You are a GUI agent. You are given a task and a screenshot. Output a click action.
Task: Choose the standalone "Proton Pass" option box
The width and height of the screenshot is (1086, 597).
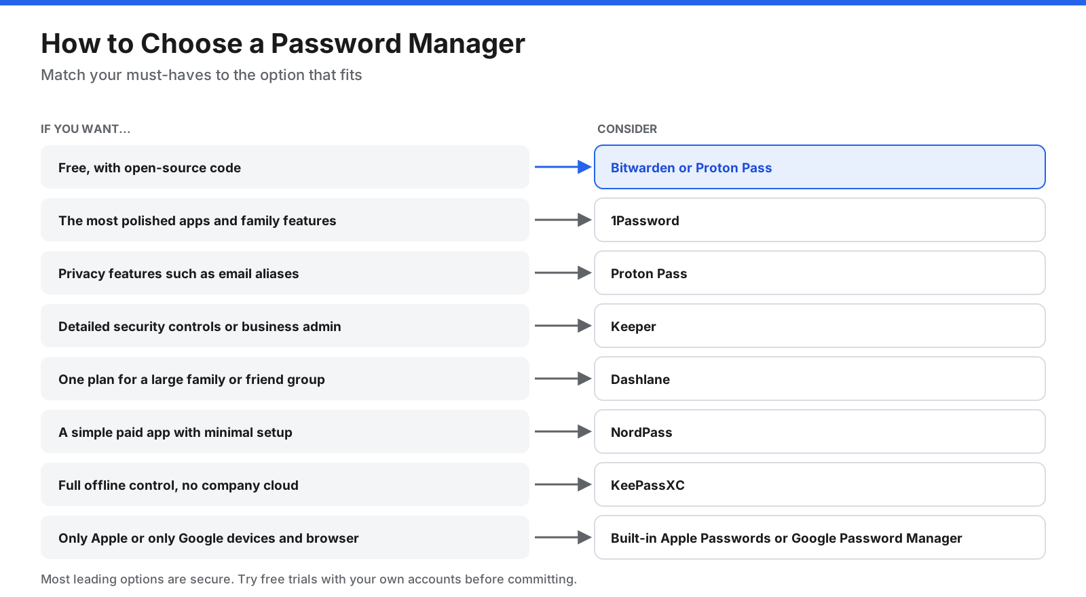pyautogui.click(x=820, y=273)
